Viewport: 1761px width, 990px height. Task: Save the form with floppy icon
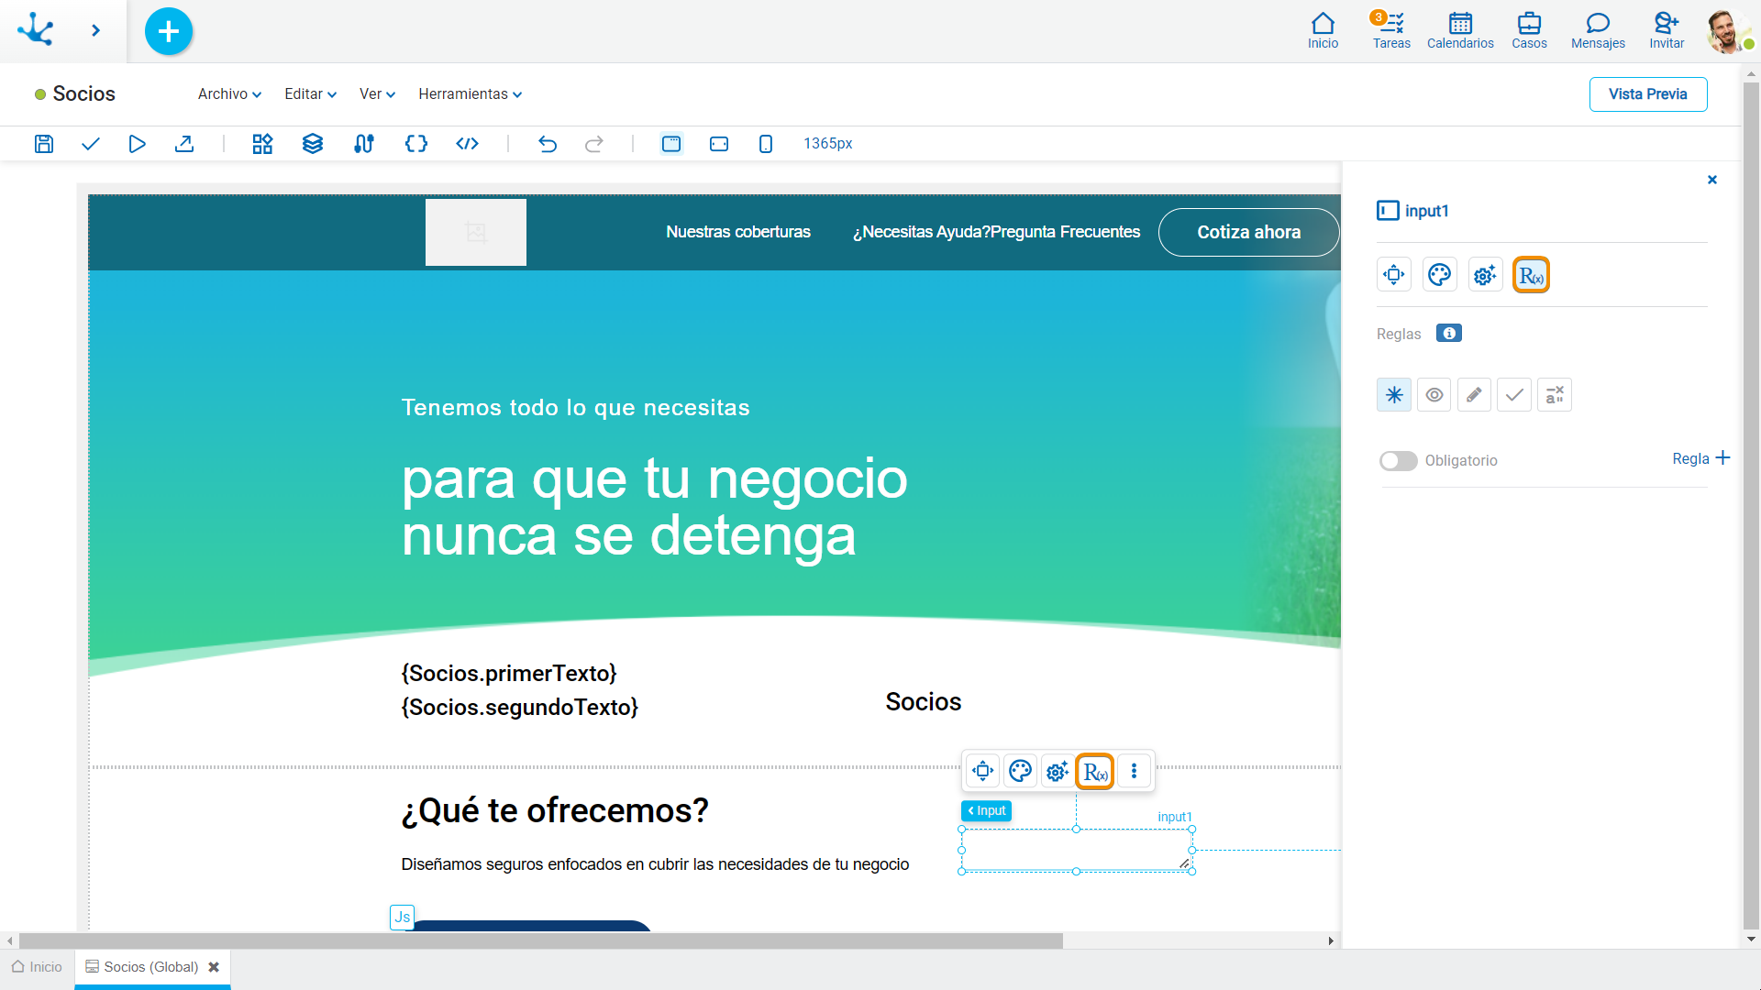coord(44,144)
